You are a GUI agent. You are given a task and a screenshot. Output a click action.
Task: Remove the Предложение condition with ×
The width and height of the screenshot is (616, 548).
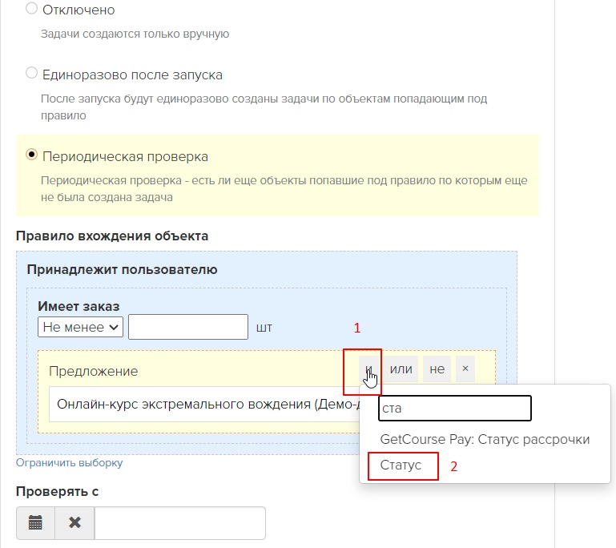[465, 369]
